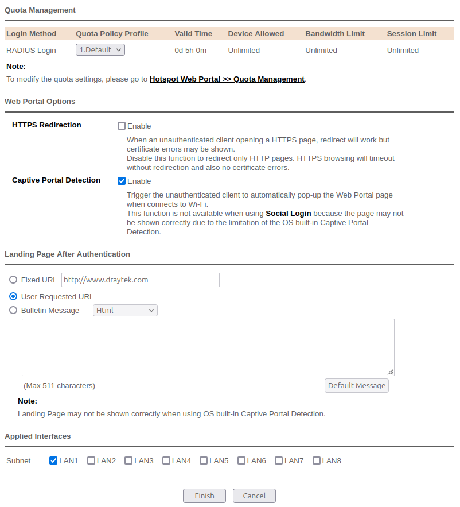Disable the Captive Portal Detection checkbox

(122, 181)
